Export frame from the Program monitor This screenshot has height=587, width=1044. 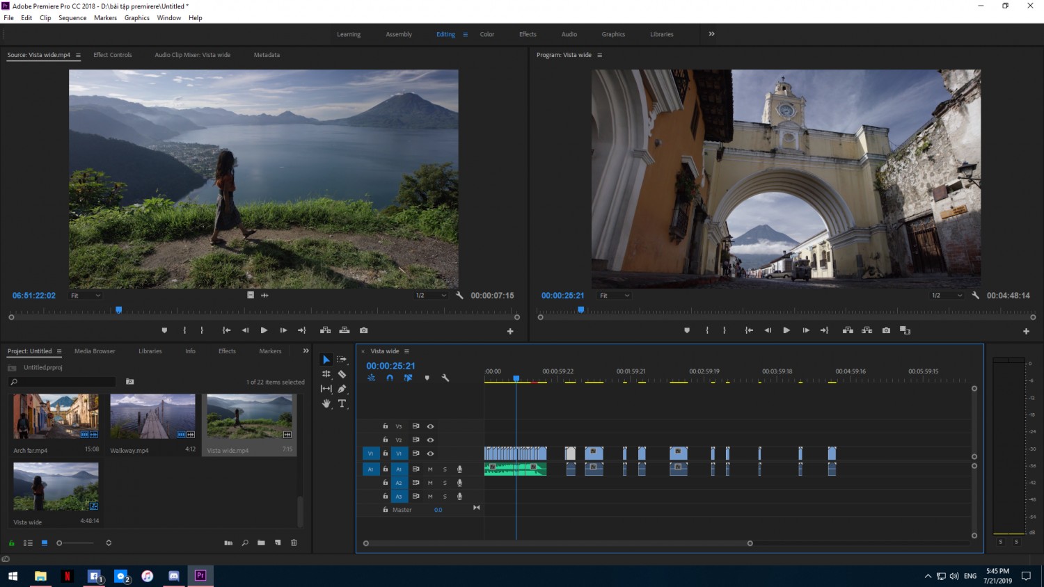pos(886,330)
